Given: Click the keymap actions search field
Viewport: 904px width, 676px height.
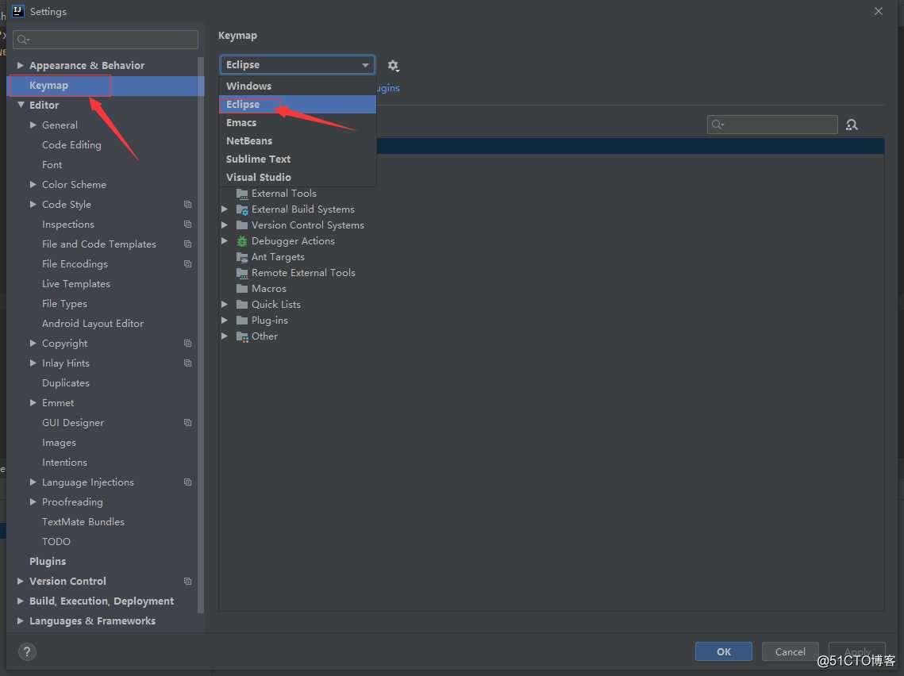Looking at the screenshot, I should 772,125.
